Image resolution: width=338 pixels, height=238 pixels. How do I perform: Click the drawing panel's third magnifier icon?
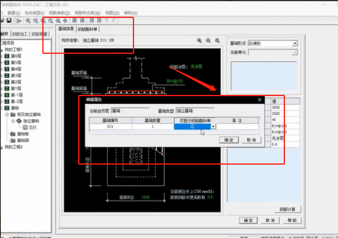(217, 41)
